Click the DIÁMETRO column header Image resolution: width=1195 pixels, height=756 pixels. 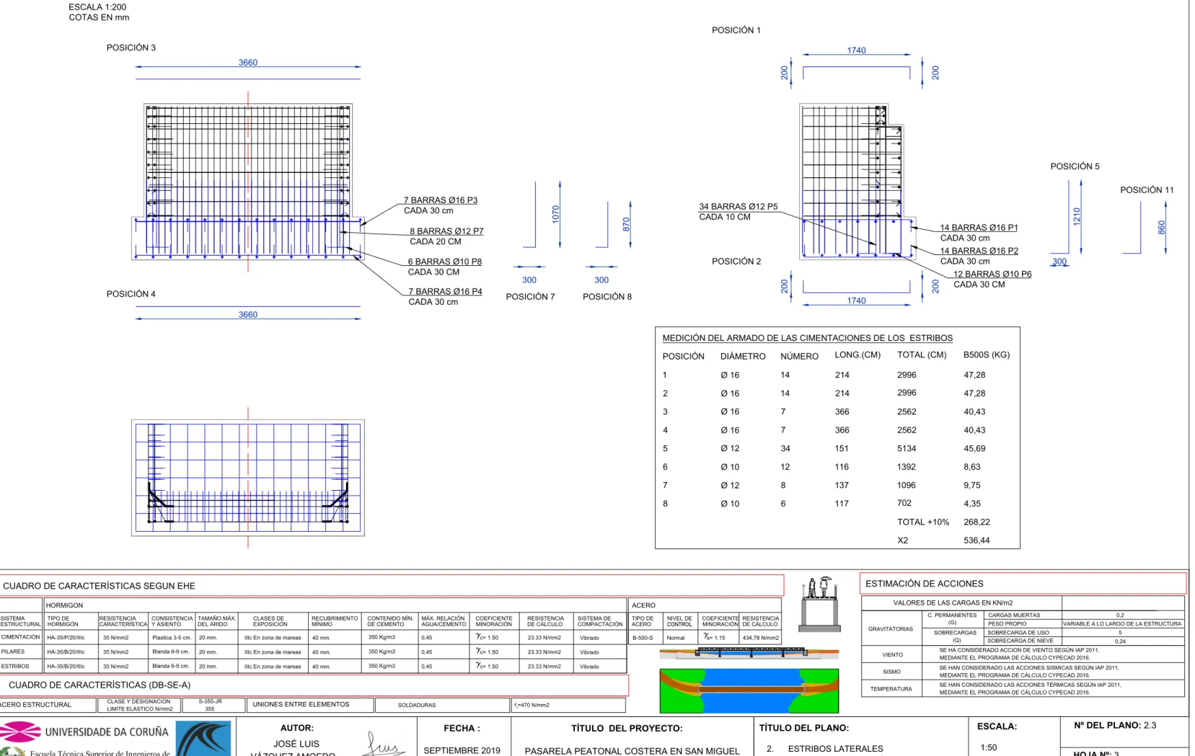pos(743,356)
